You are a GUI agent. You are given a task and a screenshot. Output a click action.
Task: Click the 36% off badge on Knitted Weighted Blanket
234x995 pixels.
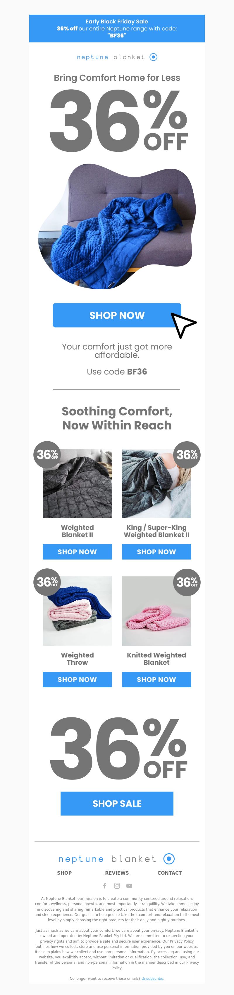coord(187,582)
